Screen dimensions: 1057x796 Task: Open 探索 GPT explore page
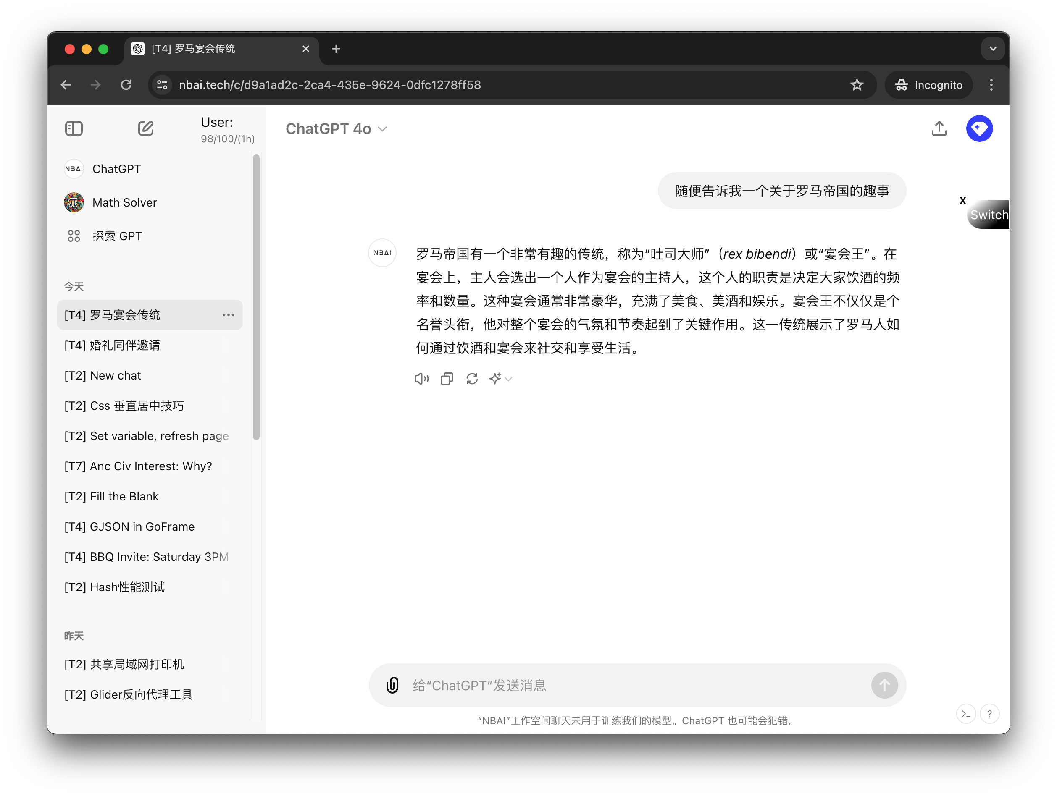click(150, 236)
